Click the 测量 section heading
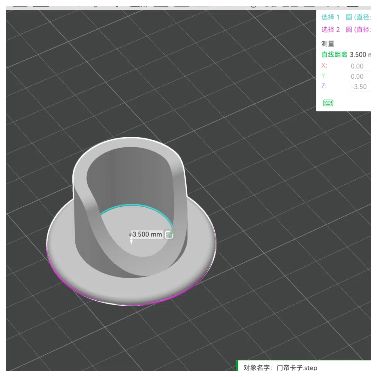This screenshot has width=377, height=377. point(328,44)
